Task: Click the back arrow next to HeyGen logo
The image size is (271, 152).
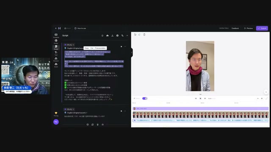Action: [56, 28]
